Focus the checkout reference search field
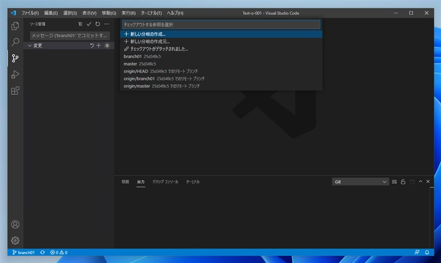Image resolution: width=441 pixels, height=263 pixels. pyautogui.click(x=221, y=24)
